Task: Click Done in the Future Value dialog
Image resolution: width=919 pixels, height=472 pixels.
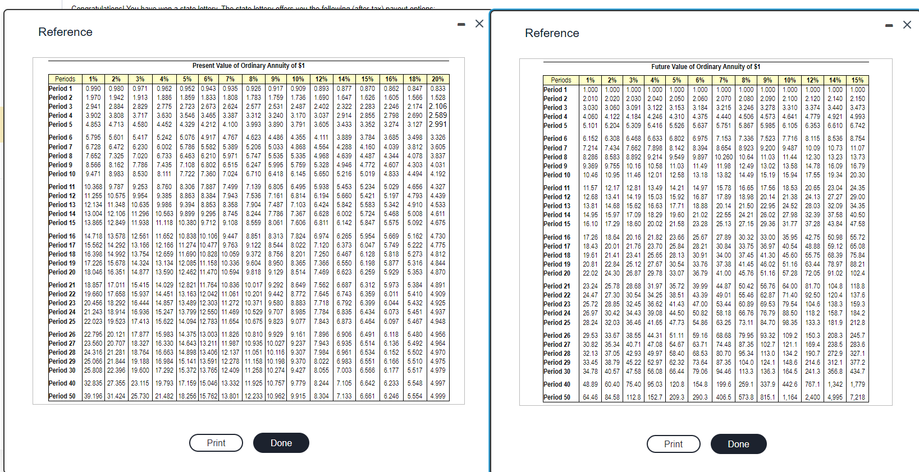Action: point(738,444)
